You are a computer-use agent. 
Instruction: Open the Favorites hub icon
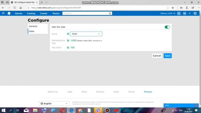181,8
